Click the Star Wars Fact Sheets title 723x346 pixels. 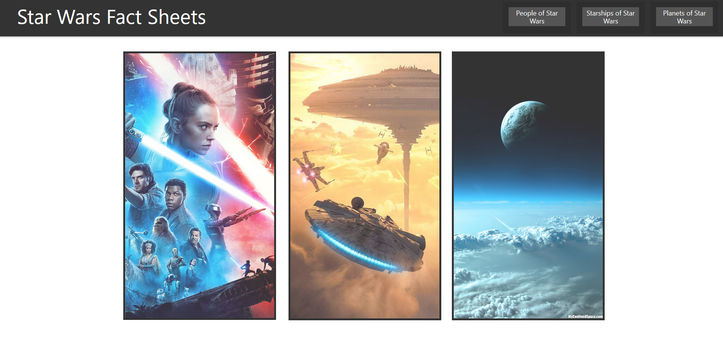pyautogui.click(x=112, y=17)
